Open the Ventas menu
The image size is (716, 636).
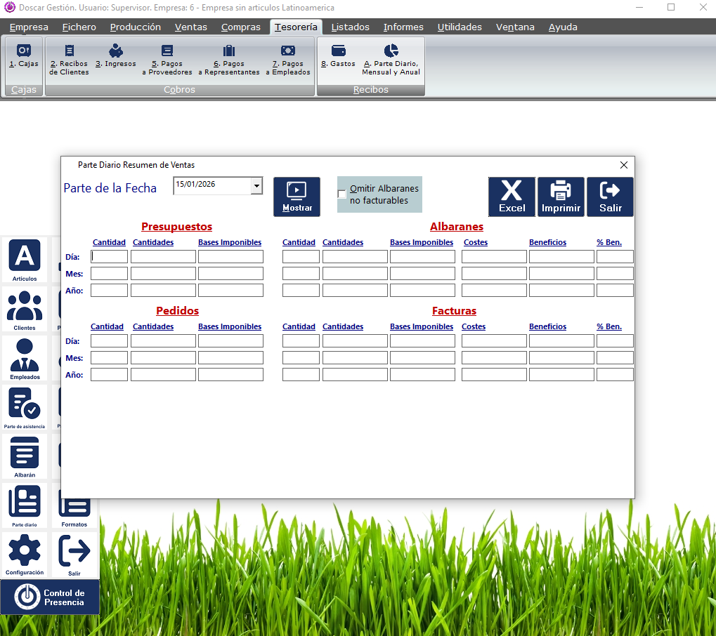pyautogui.click(x=190, y=27)
